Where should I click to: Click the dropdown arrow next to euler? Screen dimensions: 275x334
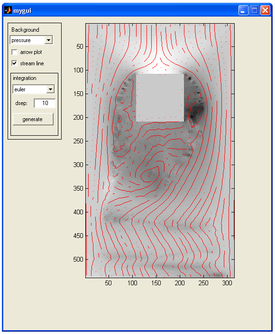(x=50, y=89)
